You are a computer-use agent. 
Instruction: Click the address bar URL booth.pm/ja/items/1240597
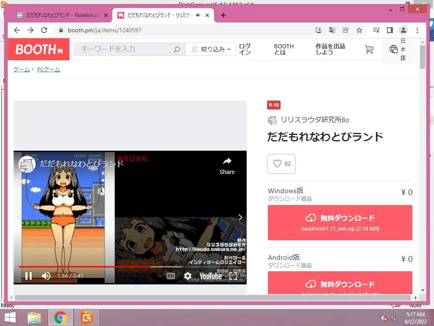(105, 30)
